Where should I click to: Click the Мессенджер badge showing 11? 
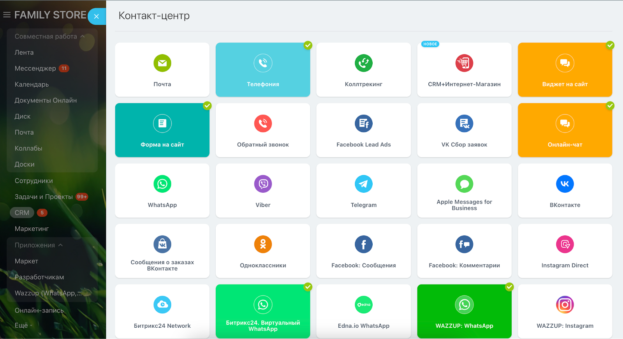point(64,69)
